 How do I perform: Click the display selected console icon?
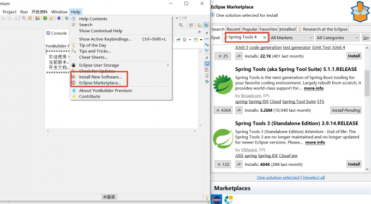(185, 40)
